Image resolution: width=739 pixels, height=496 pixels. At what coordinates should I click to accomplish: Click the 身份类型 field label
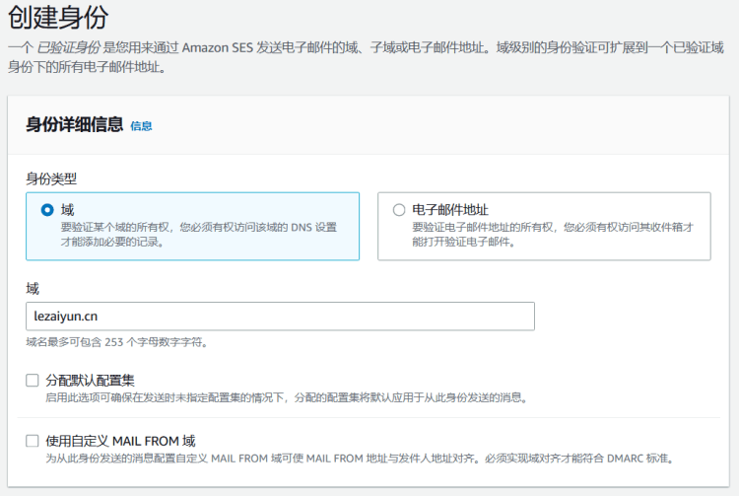click(x=51, y=178)
